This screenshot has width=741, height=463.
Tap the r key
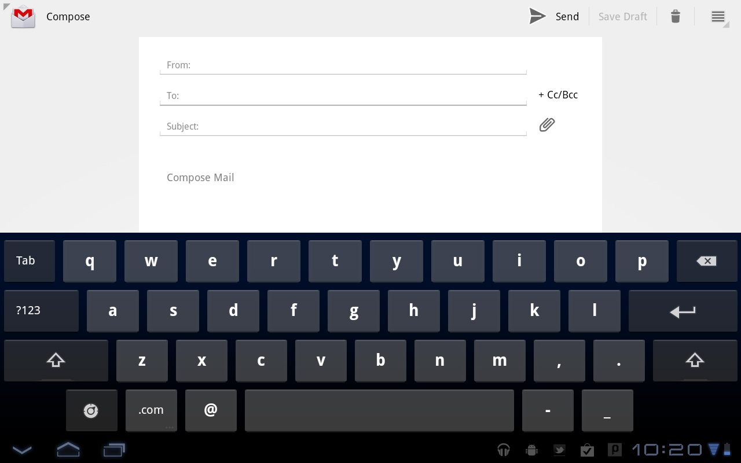[x=274, y=261]
